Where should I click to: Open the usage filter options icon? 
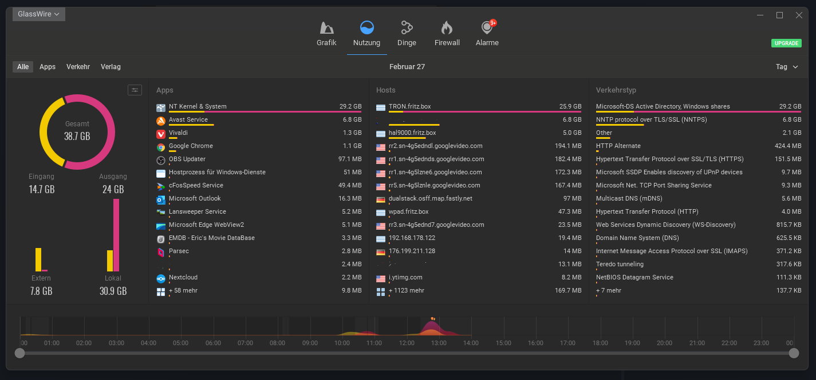coord(135,90)
